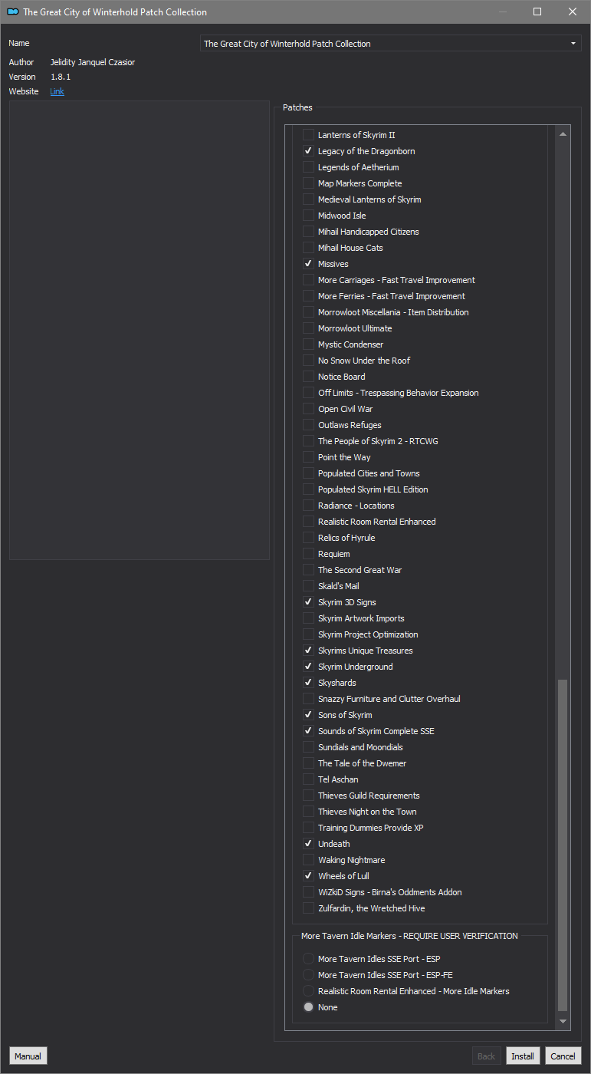
Task: Check Mihail House Cats
Action: point(308,248)
